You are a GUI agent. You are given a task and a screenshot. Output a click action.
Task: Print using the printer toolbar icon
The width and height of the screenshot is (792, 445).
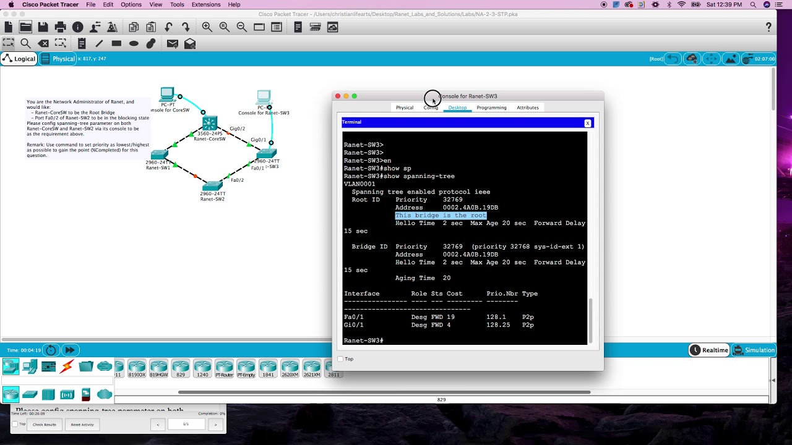click(x=60, y=27)
